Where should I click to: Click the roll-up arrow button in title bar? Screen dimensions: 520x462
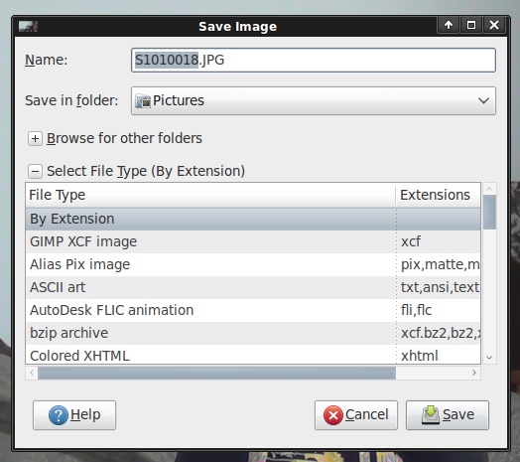point(449,25)
